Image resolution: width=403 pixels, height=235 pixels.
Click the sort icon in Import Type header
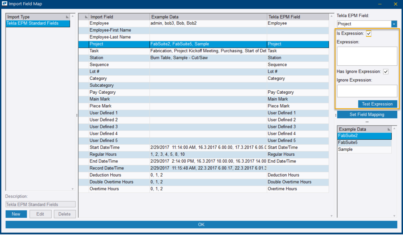(67, 17)
